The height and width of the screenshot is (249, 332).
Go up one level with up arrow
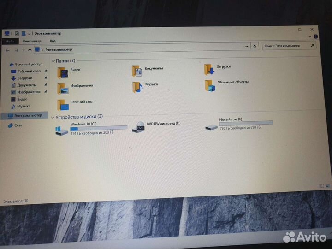[x=30, y=49]
